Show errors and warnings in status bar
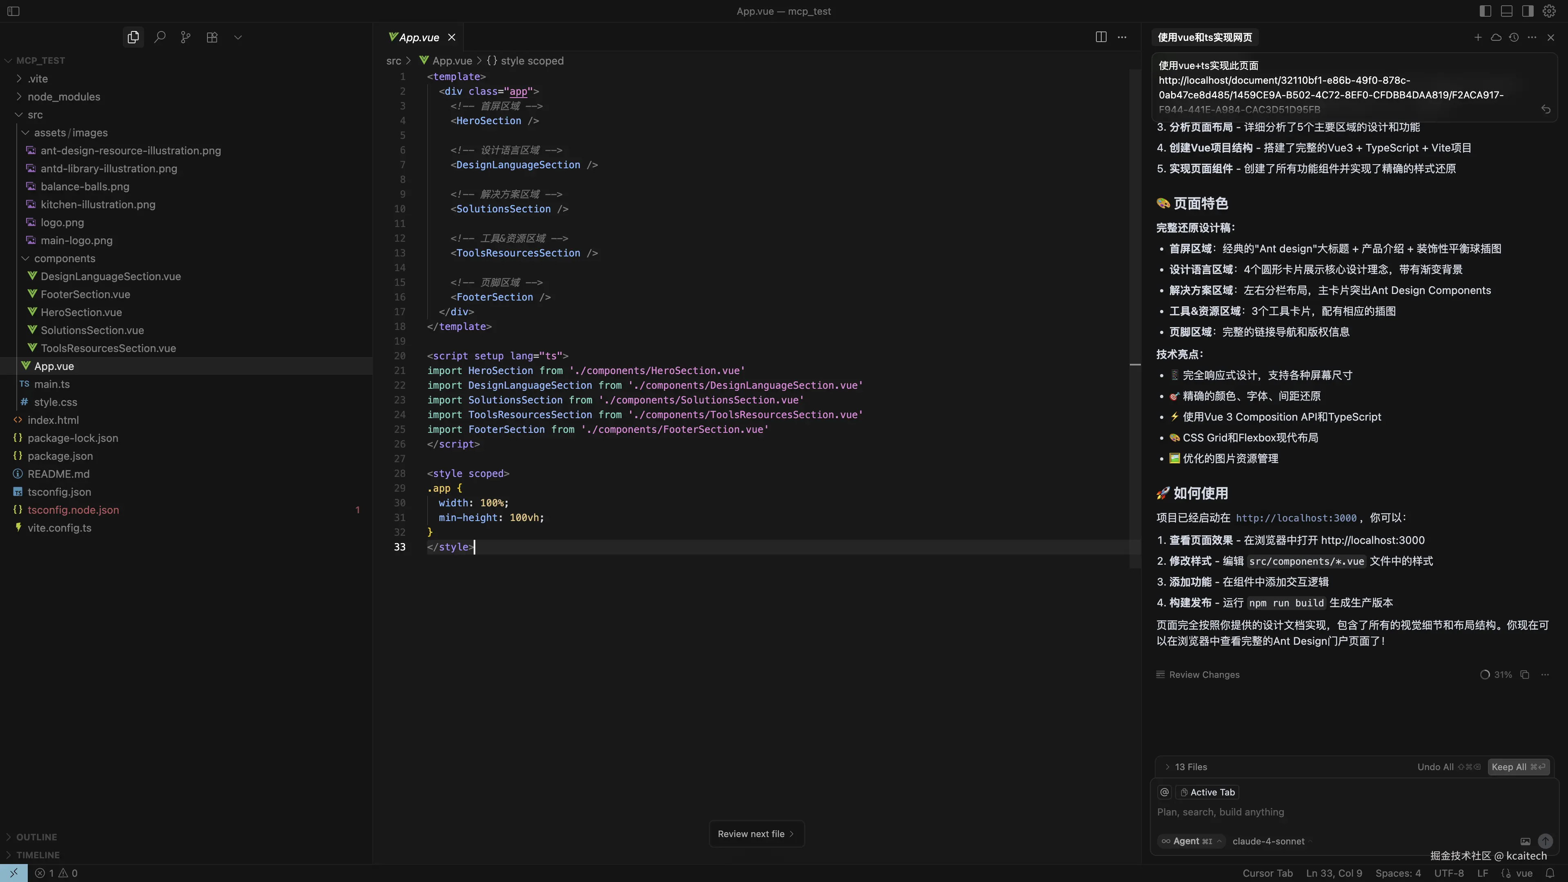Screen dimensions: 1568x882 click(x=56, y=873)
